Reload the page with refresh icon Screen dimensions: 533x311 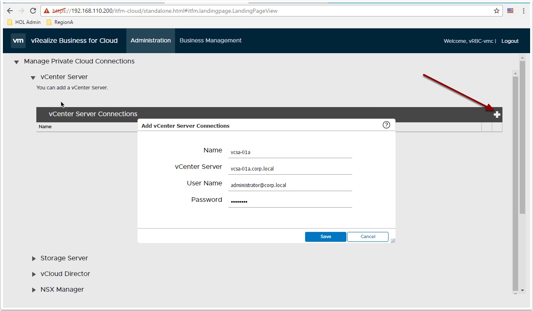[33, 11]
